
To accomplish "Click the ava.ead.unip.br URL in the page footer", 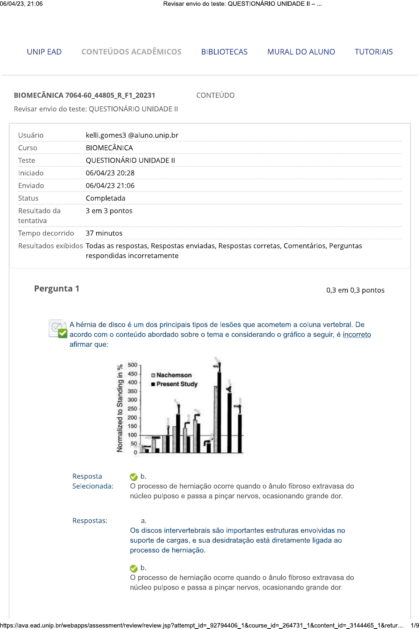I will [x=201, y=625].
